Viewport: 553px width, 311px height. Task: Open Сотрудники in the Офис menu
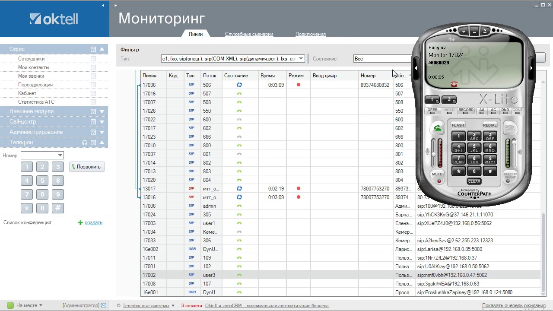coord(31,59)
